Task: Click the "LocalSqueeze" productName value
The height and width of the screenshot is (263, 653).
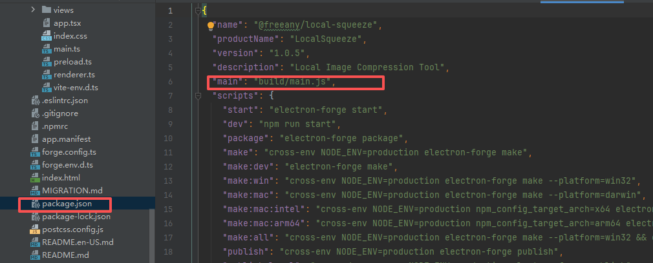Action: click(327, 39)
